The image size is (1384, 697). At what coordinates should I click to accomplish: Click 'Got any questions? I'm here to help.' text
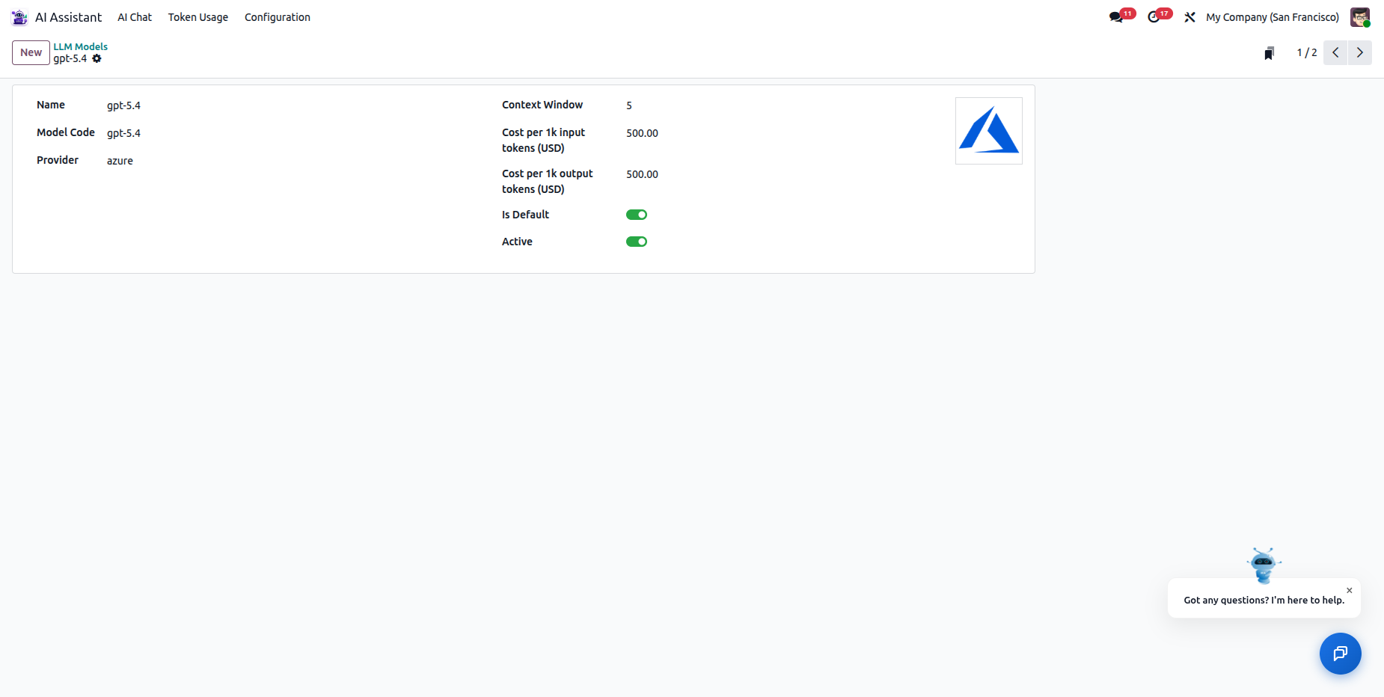(1264, 600)
